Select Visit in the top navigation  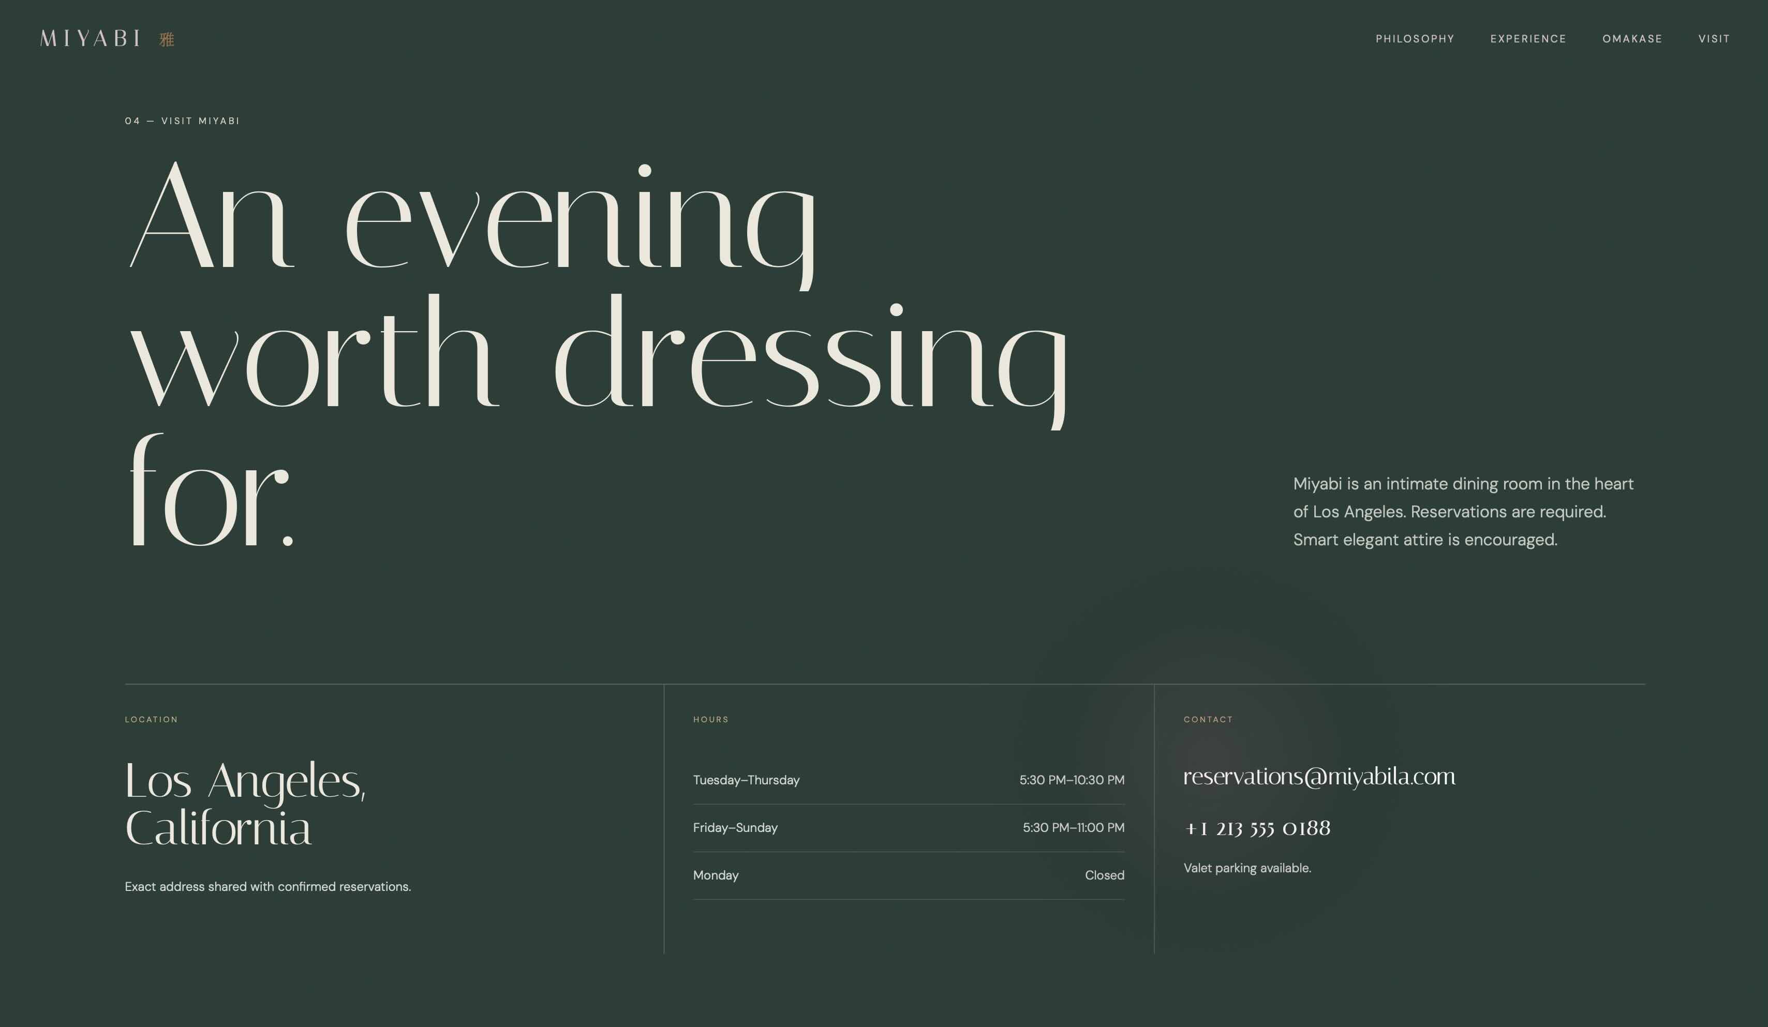[x=1713, y=39]
